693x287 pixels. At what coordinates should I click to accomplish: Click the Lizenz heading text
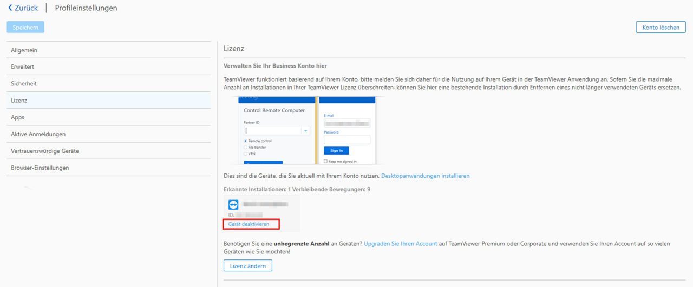(x=234, y=49)
